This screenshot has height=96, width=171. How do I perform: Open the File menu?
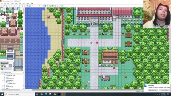coord(2,3)
